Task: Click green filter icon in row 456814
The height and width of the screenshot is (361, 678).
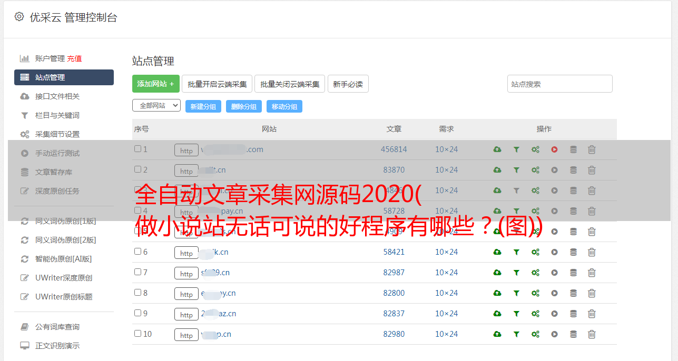Action: [x=516, y=149]
